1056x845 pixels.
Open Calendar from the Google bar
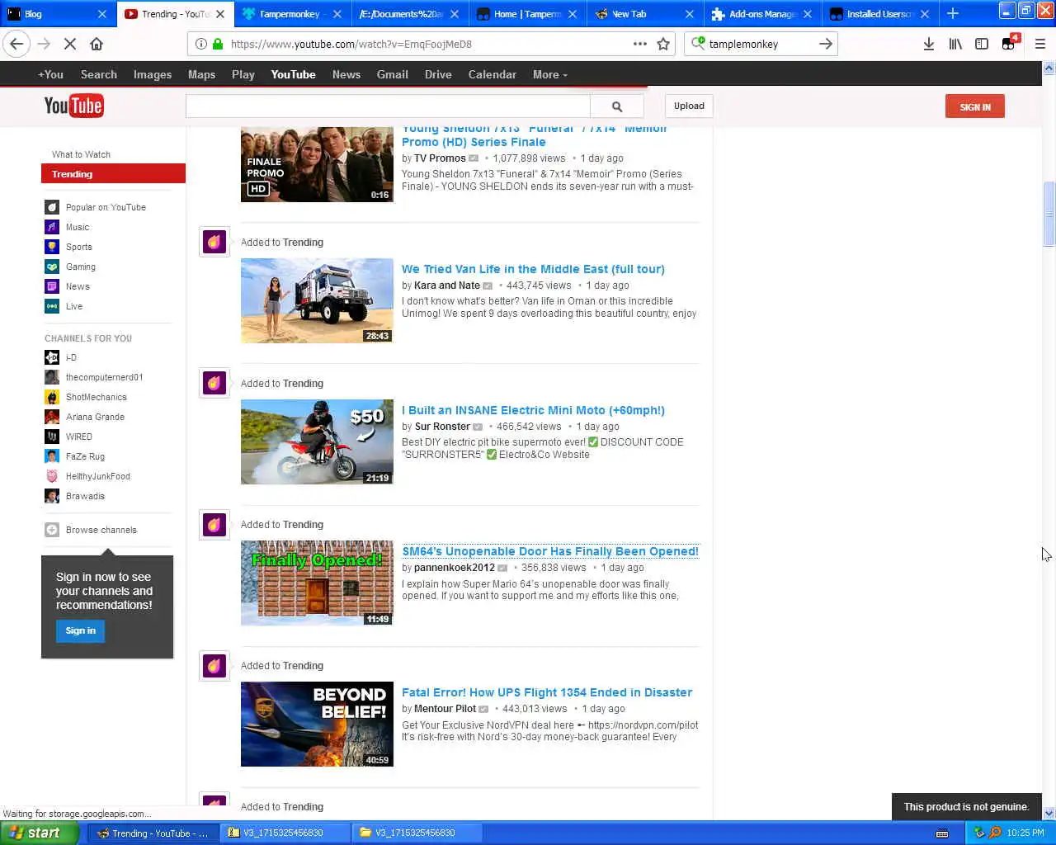click(x=492, y=74)
